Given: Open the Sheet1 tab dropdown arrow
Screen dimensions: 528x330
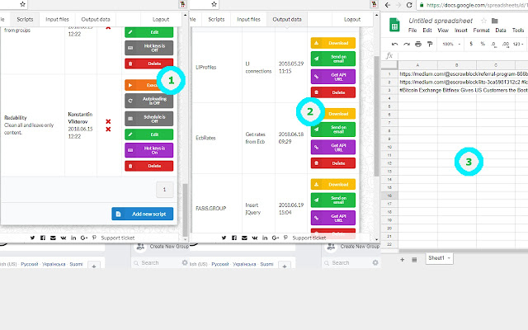Looking at the screenshot, I should 449,258.
